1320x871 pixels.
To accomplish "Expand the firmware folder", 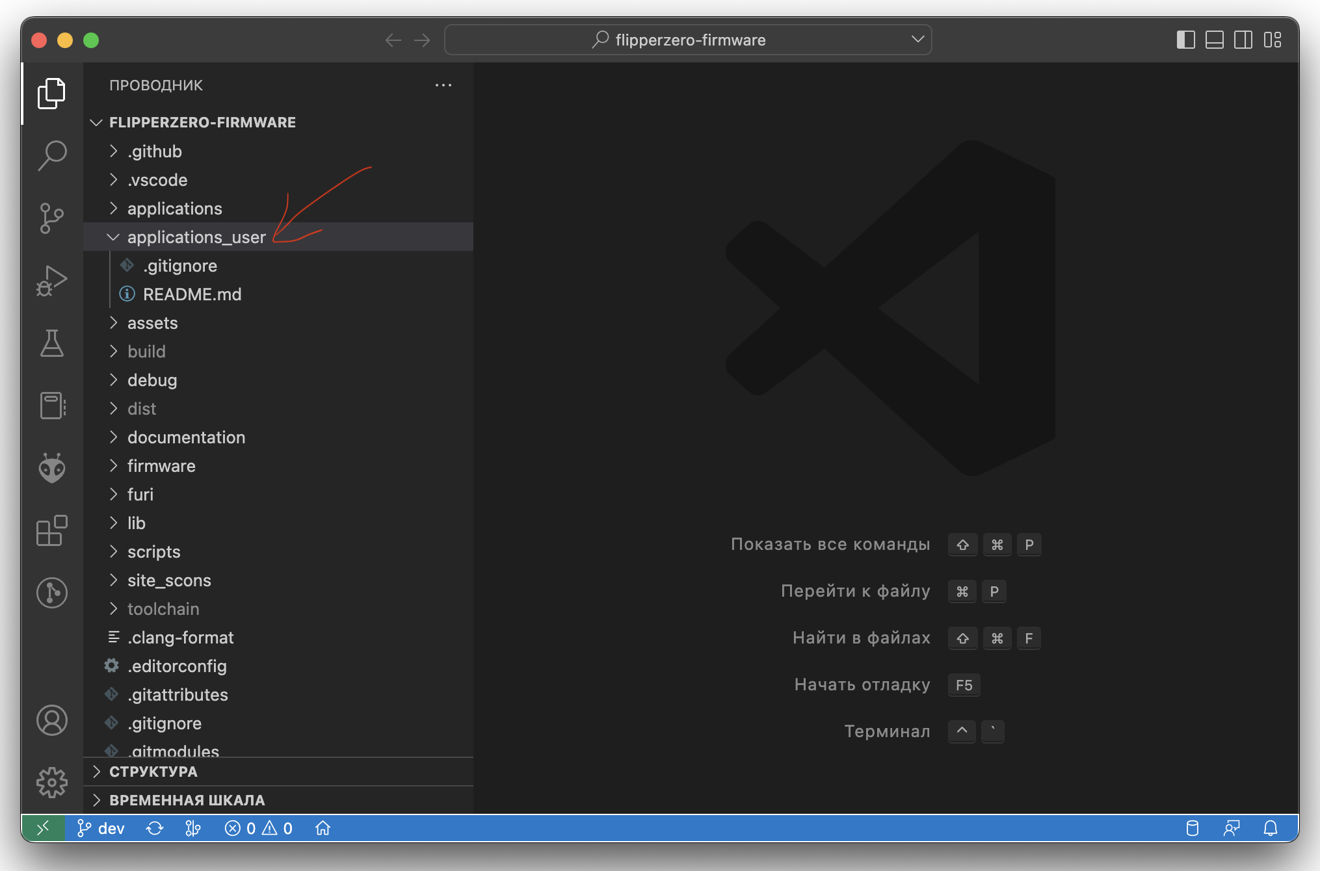I will [x=278, y=465].
